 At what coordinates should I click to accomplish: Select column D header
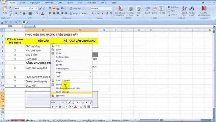point(104,30)
